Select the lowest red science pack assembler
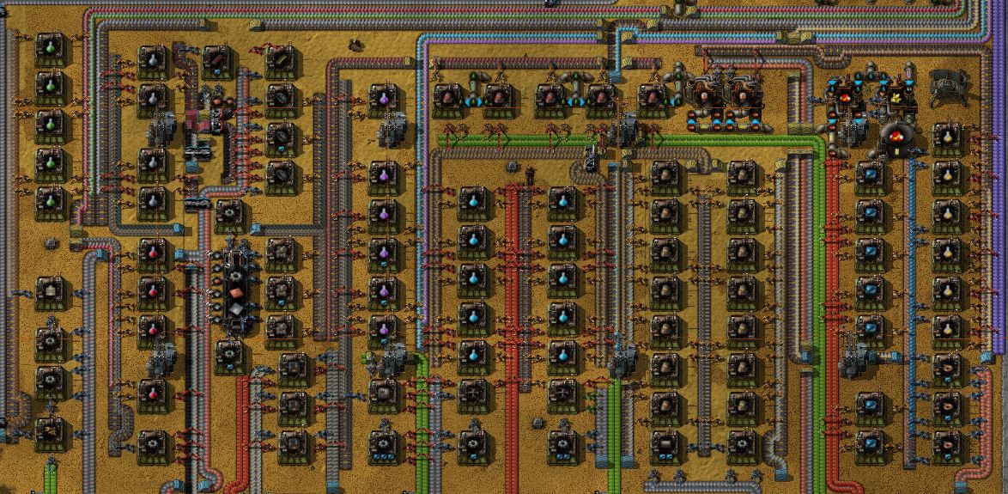Screen dimensions: 1008x494 point(153,395)
